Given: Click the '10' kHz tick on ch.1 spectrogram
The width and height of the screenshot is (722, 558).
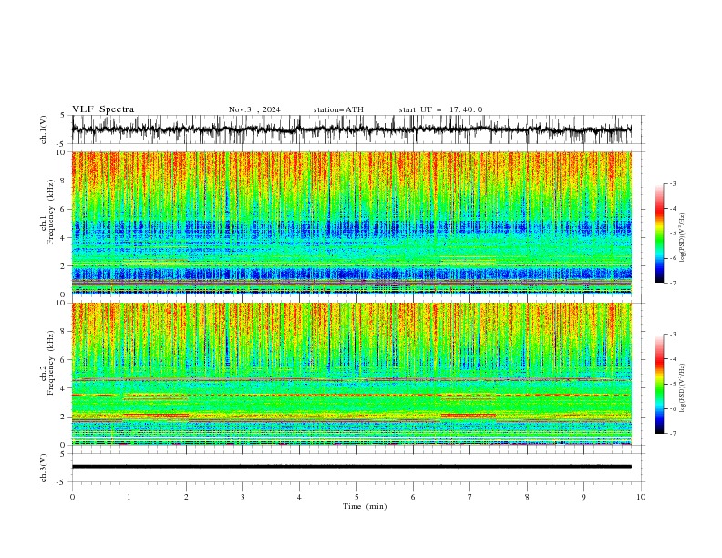Looking at the screenshot, I should tap(61, 152).
